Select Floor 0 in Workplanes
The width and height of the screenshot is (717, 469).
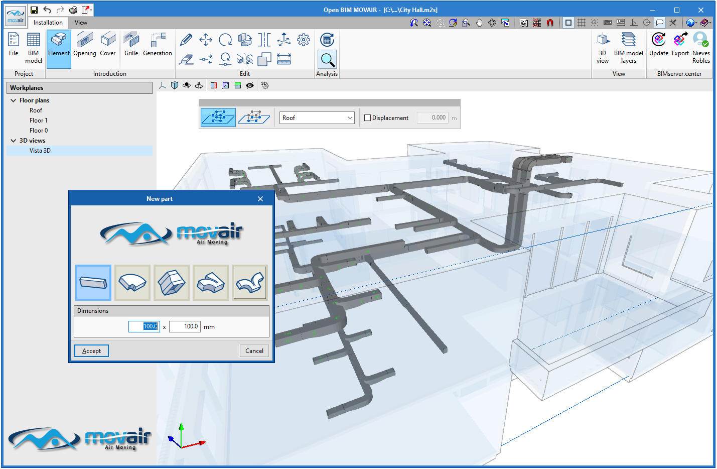(x=39, y=131)
